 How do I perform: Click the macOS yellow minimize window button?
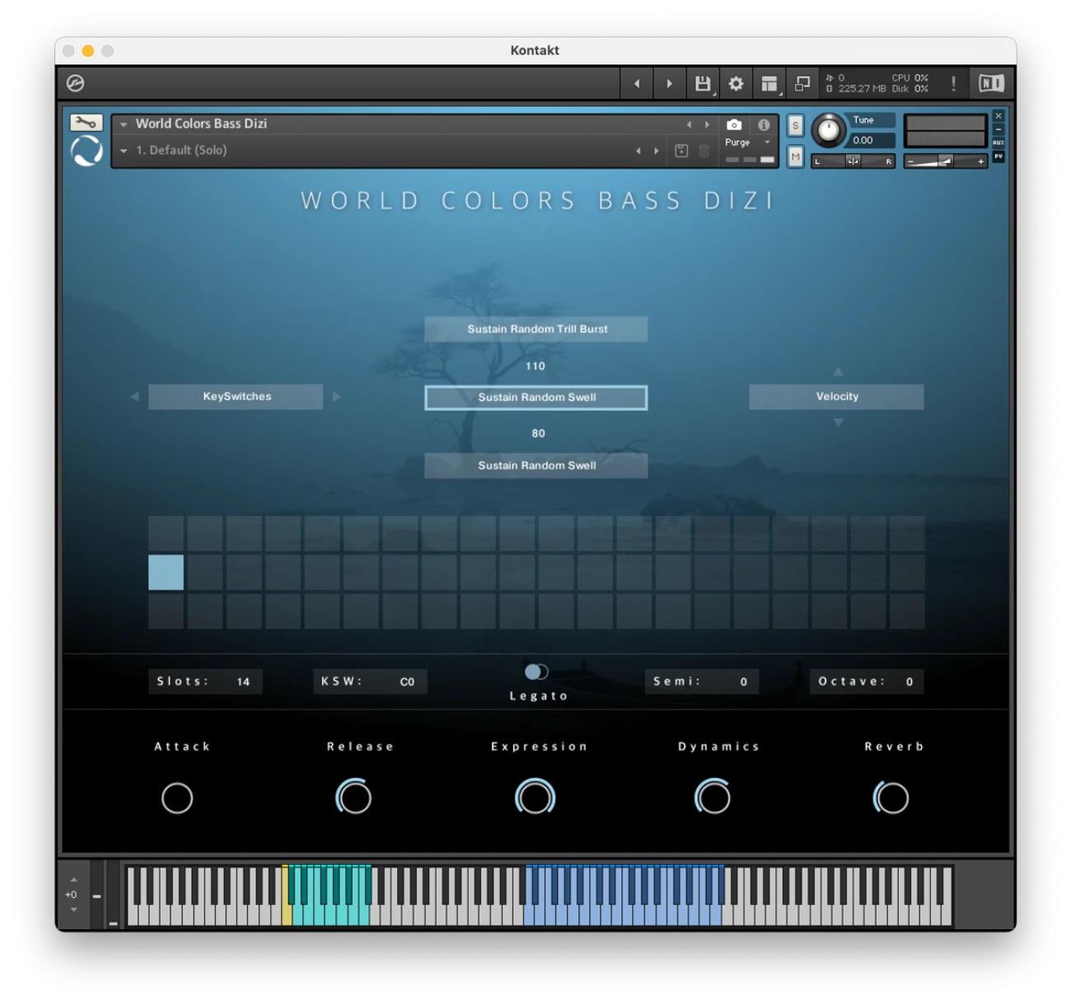(87, 51)
